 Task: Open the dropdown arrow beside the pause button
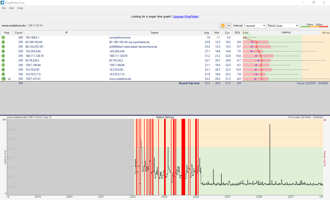228,25
